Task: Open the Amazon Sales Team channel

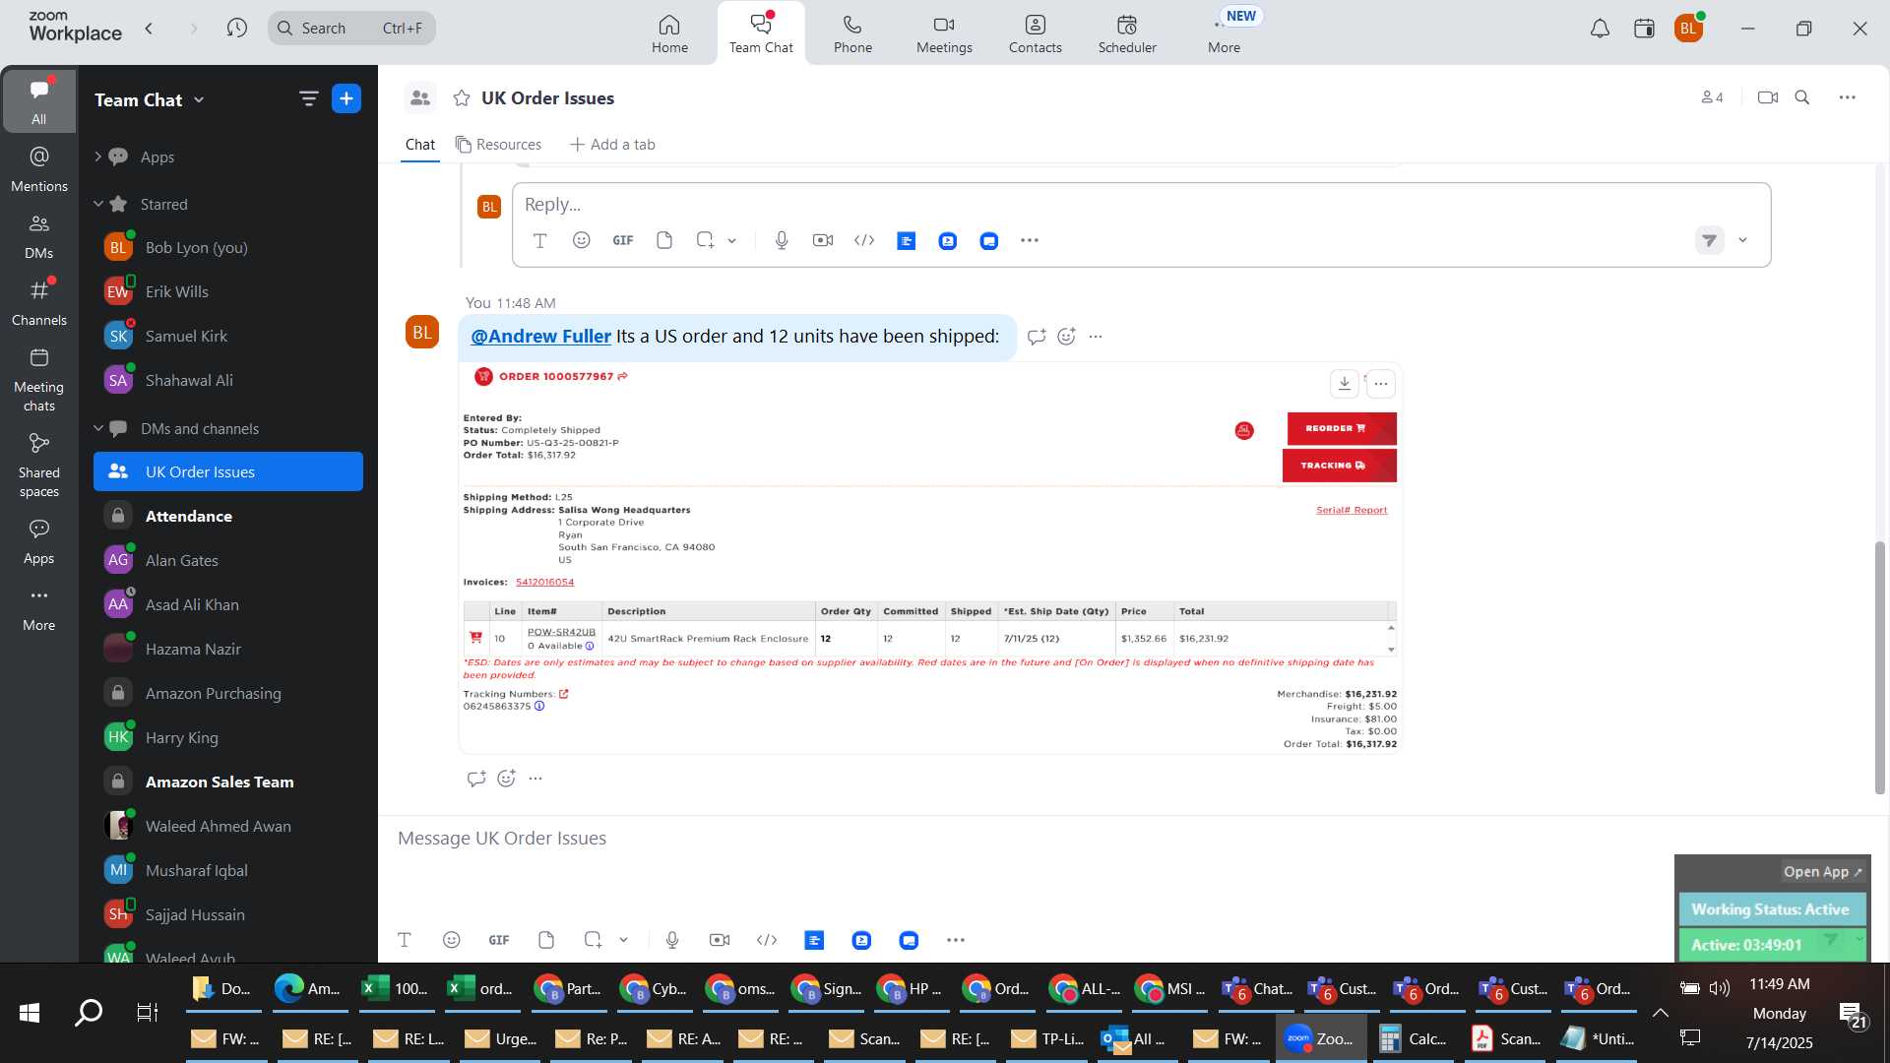Action: (x=228, y=782)
